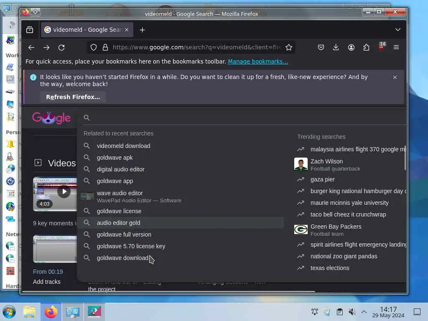Open the Manage bookmarks… link

(x=258, y=61)
